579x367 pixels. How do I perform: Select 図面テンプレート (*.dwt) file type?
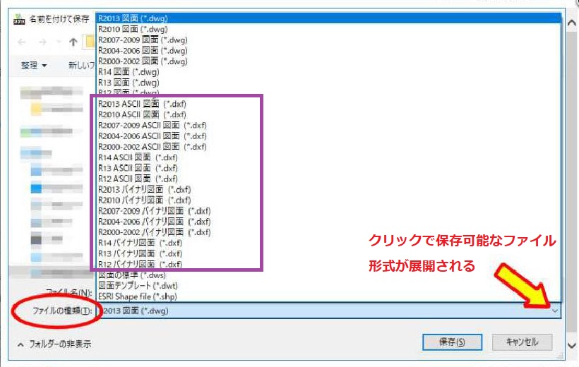tap(138, 285)
